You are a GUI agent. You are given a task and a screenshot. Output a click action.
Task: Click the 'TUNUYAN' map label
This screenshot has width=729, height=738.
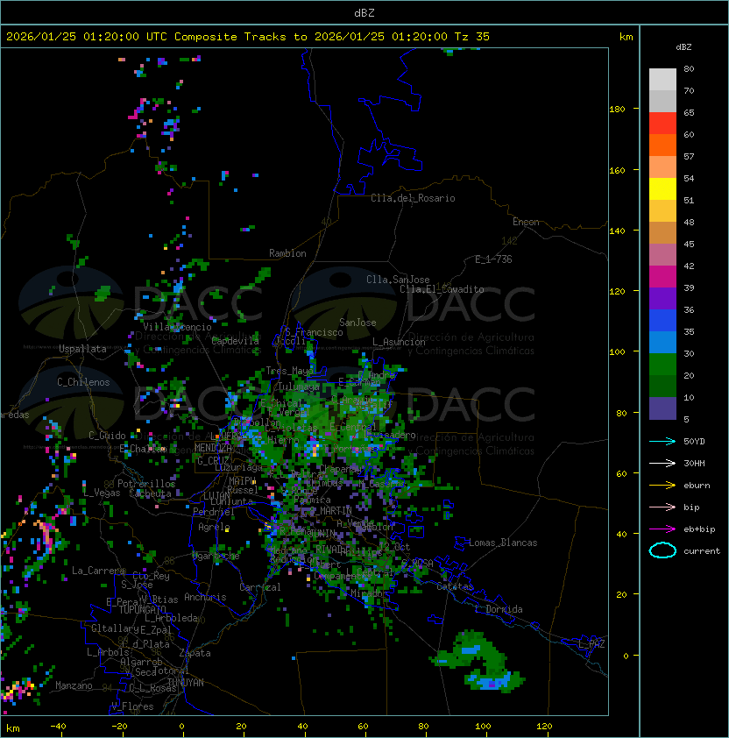click(186, 683)
